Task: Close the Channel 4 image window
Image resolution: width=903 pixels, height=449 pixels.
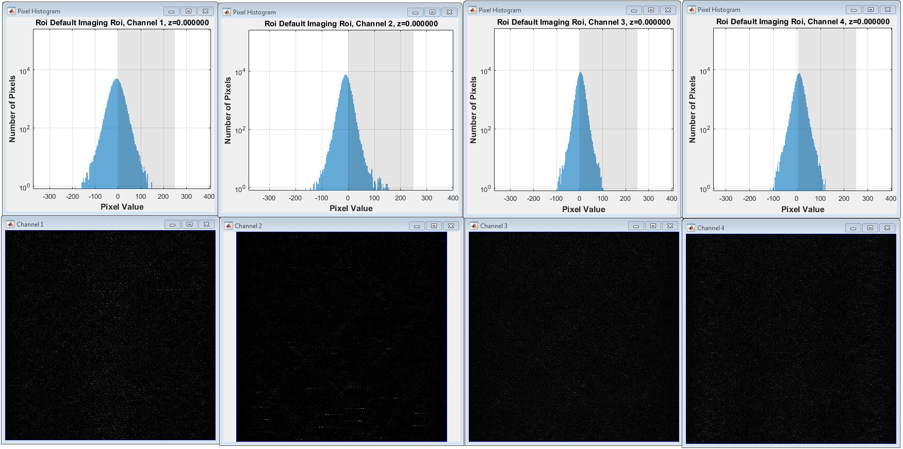Action: pyautogui.click(x=887, y=228)
